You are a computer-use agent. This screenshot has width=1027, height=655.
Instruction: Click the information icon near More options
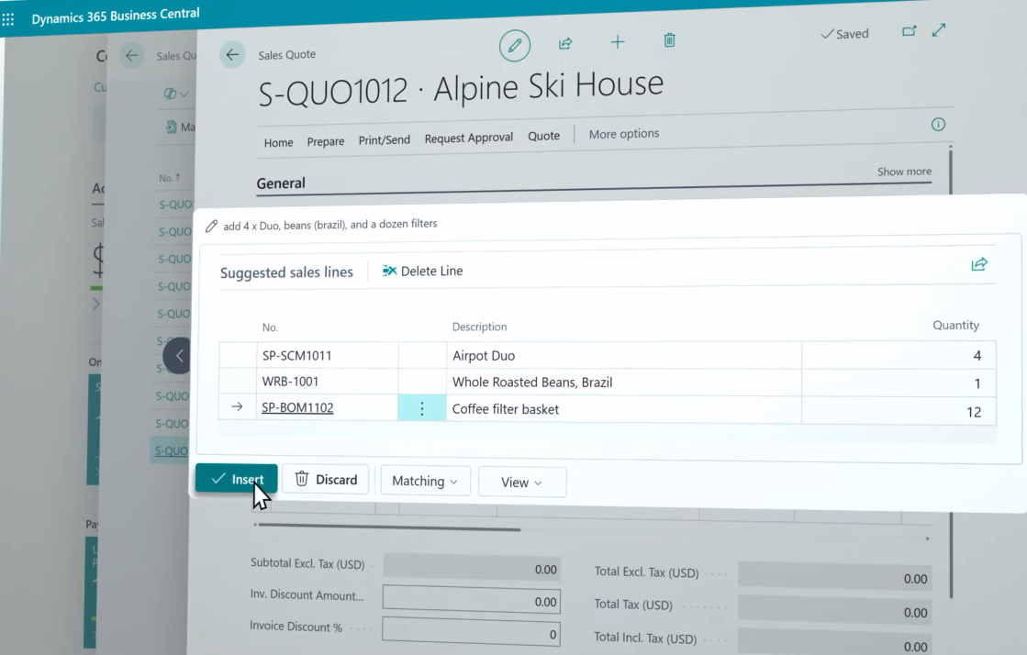939,125
